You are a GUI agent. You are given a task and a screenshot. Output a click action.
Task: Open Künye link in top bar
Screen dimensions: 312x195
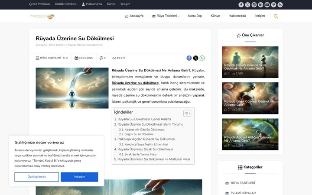[x=111, y=4]
